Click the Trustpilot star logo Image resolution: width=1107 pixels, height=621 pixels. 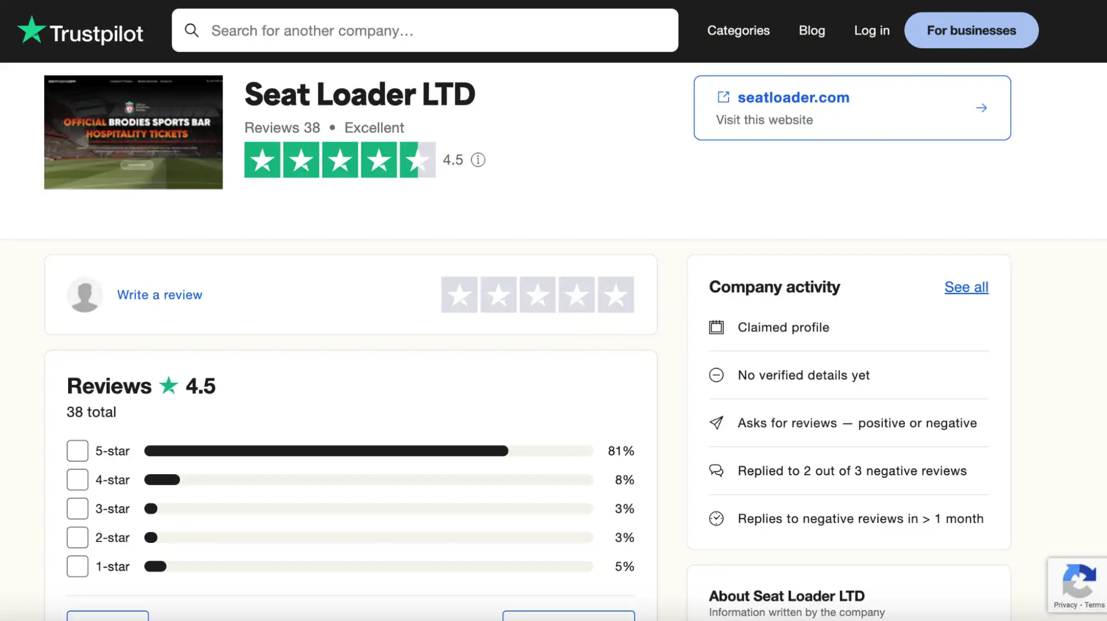[32, 30]
